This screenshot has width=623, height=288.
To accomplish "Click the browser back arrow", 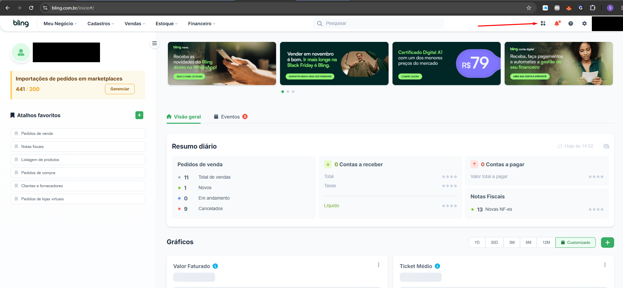I will pos(8,8).
